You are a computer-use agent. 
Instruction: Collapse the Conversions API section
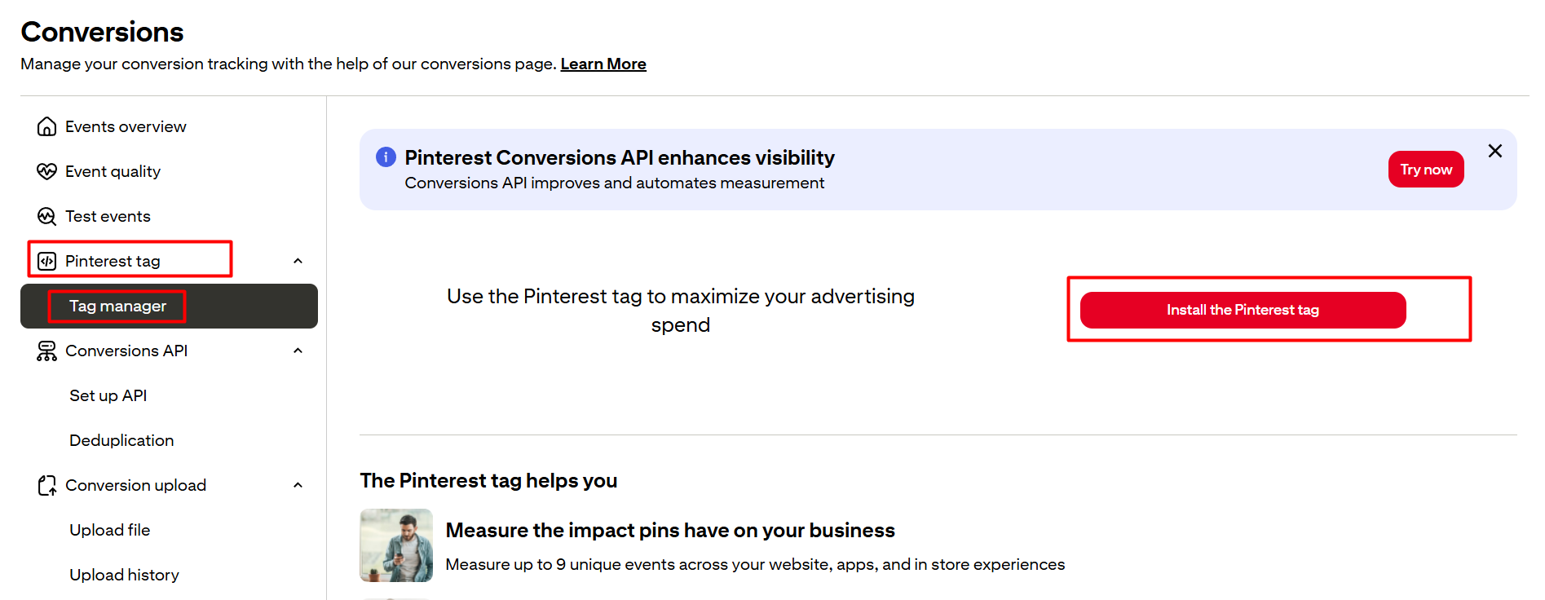[298, 351]
